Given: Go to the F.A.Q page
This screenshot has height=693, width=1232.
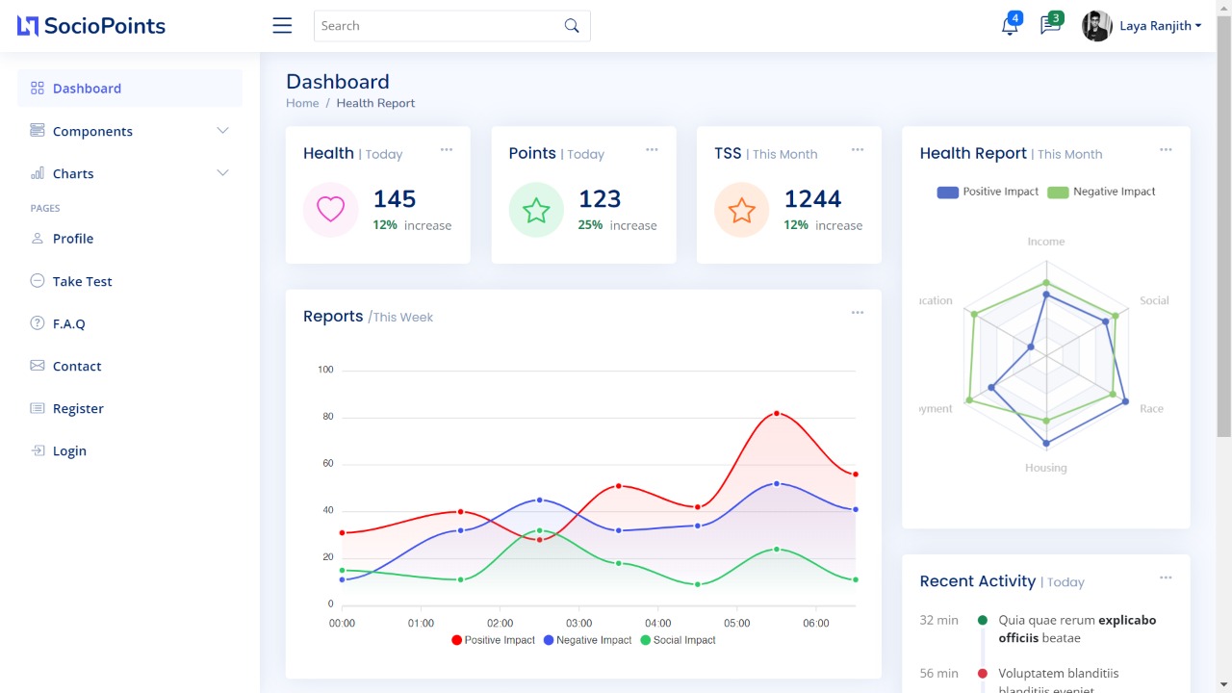Looking at the screenshot, I should click(x=68, y=323).
